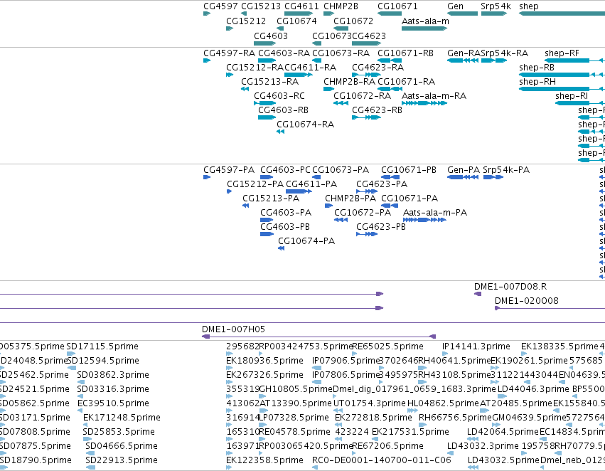The height and width of the screenshot is (471, 605).
Task: Open the CG10674 gene label
Action: coord(296,21)
